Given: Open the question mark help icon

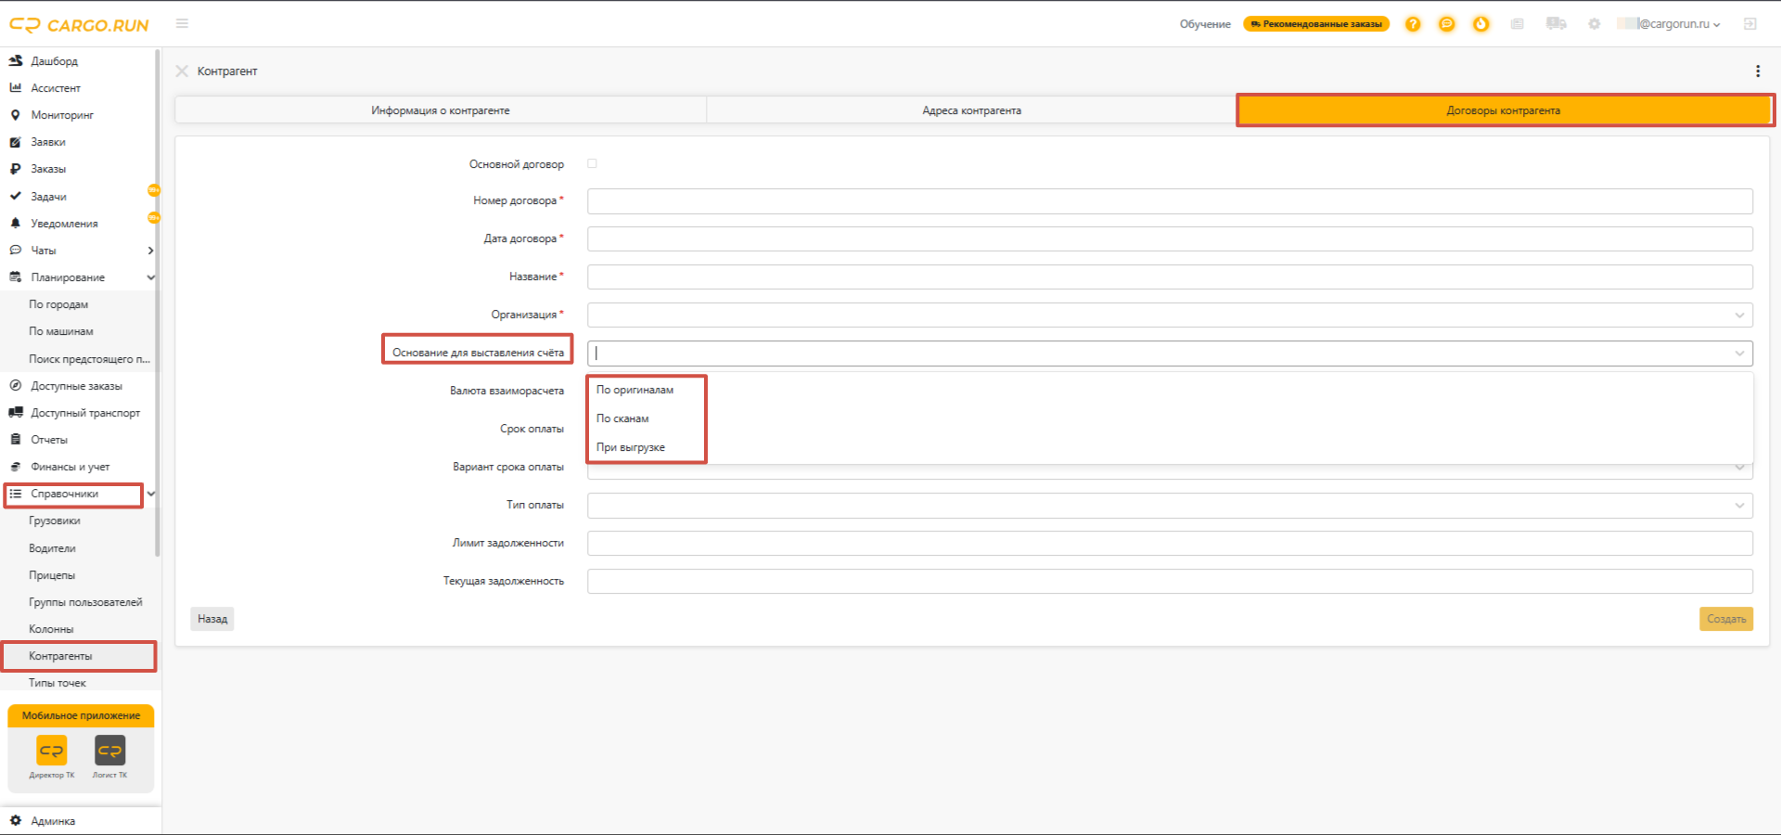Looking at the screenshot, I should [1413, 24].
